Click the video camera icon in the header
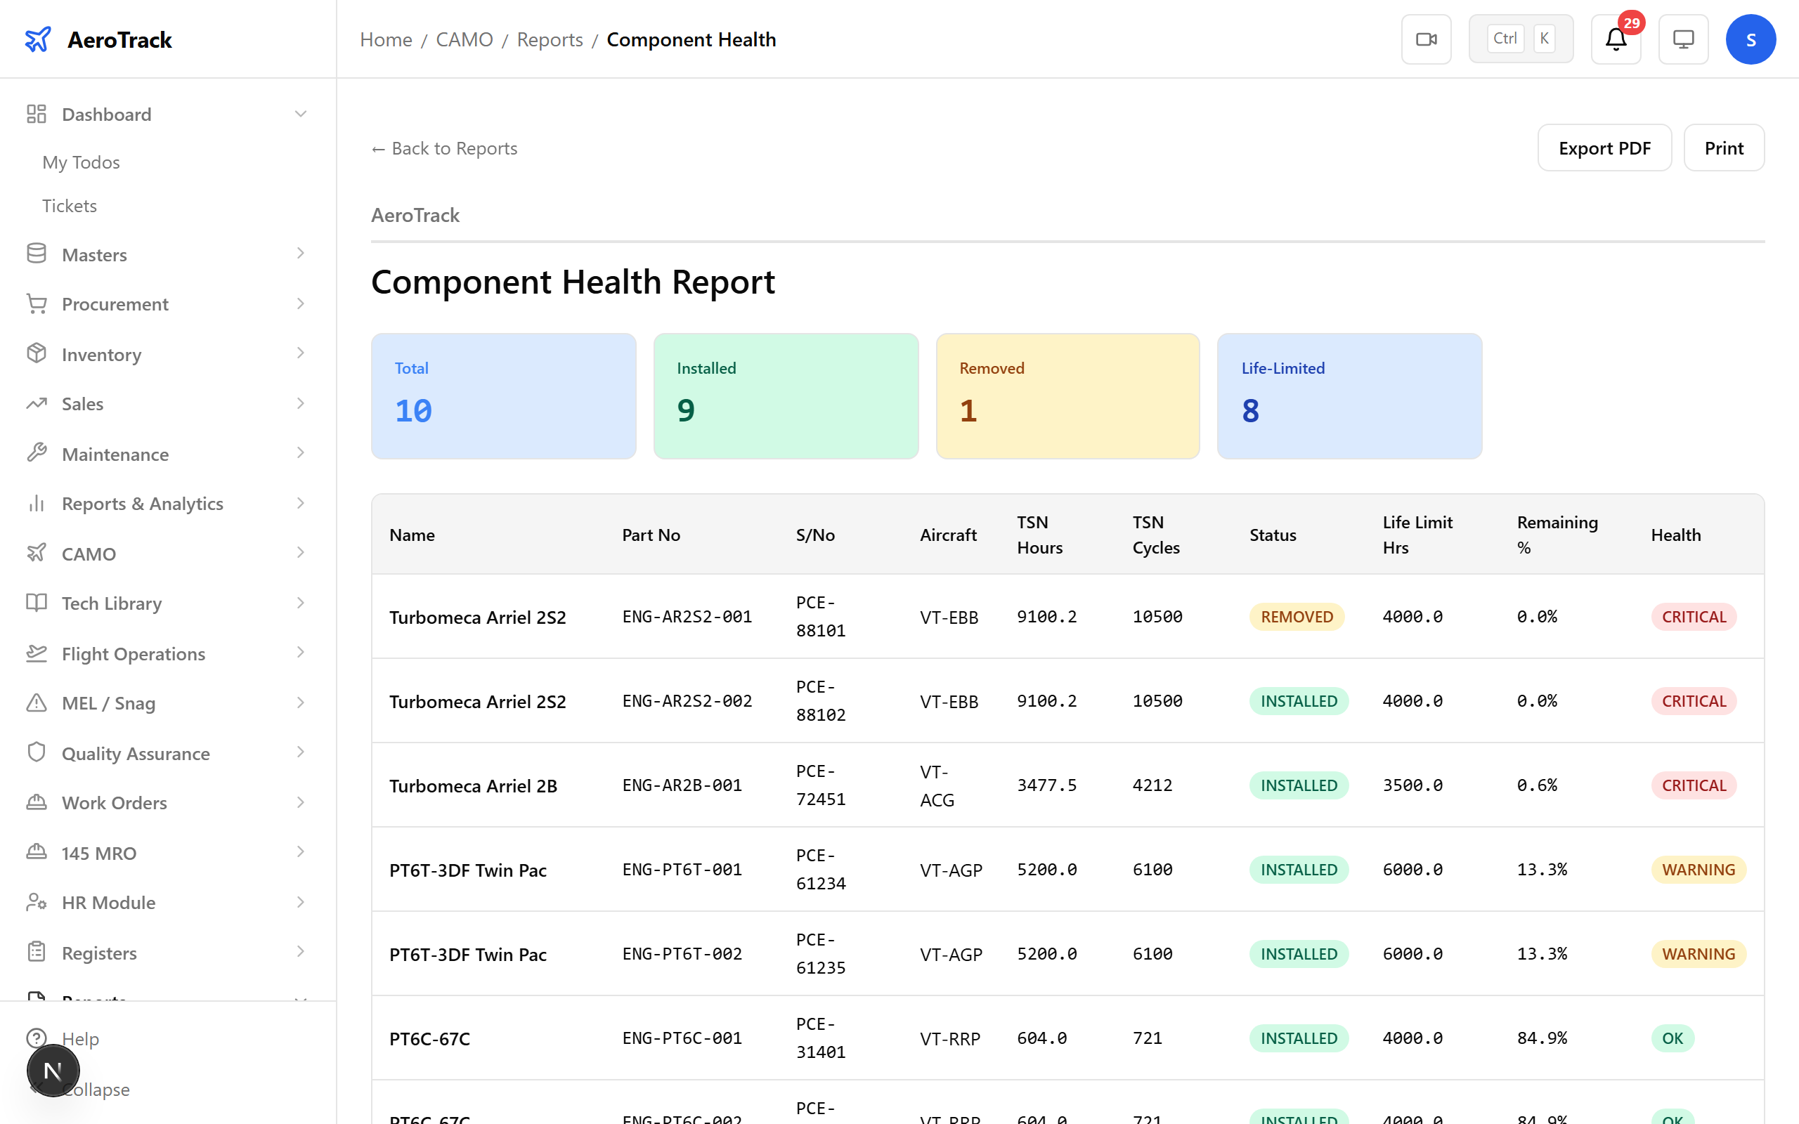1799x1124 pixels. click(x=1426, y=39)
